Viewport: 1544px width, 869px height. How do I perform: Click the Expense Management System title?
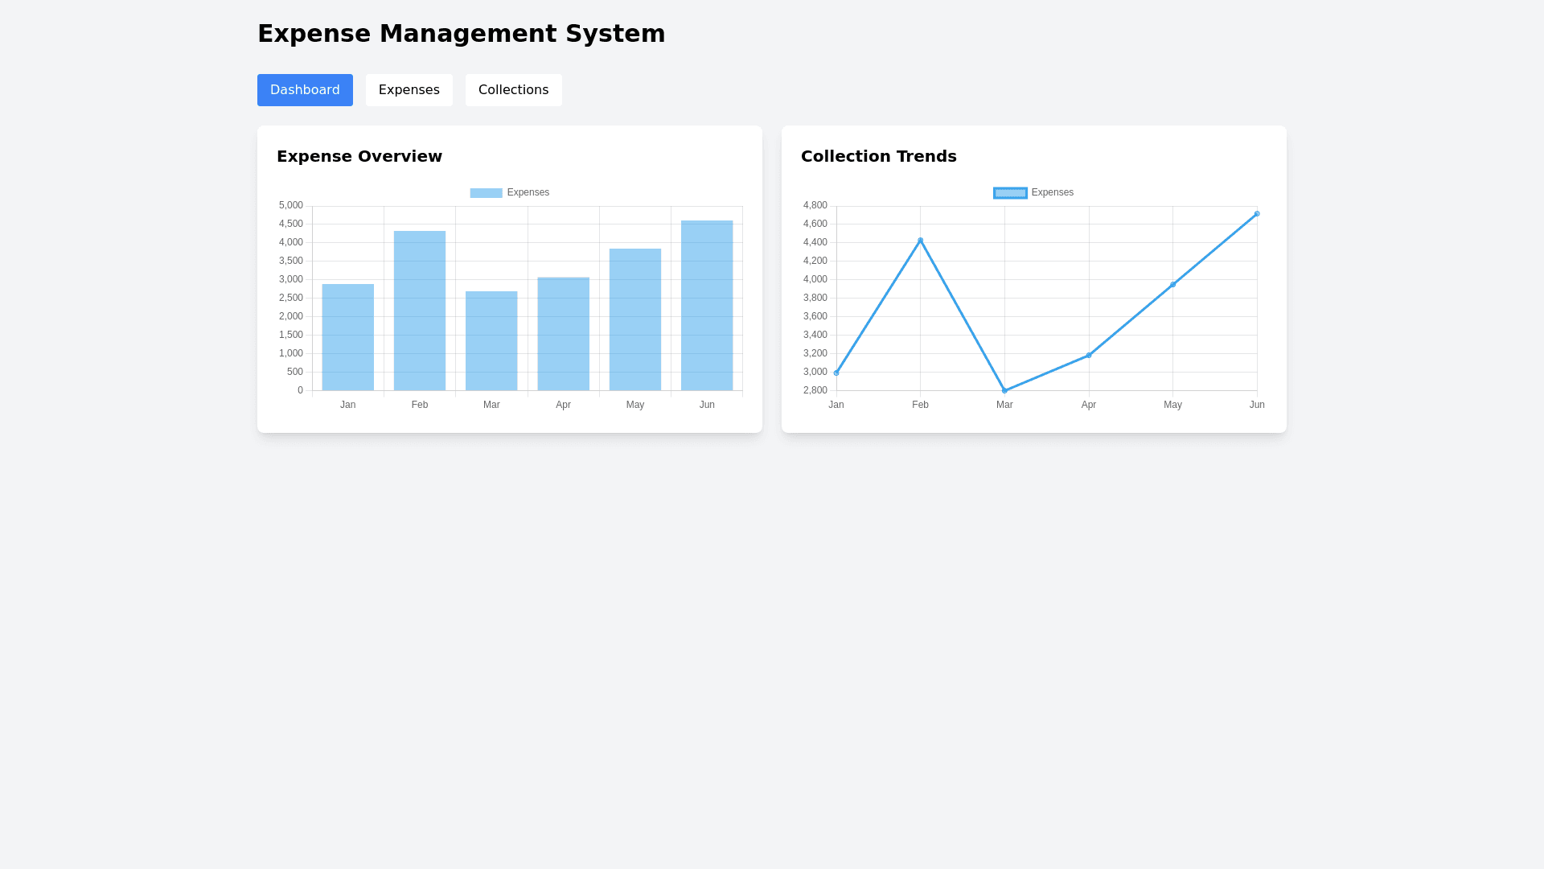(461, 34)
